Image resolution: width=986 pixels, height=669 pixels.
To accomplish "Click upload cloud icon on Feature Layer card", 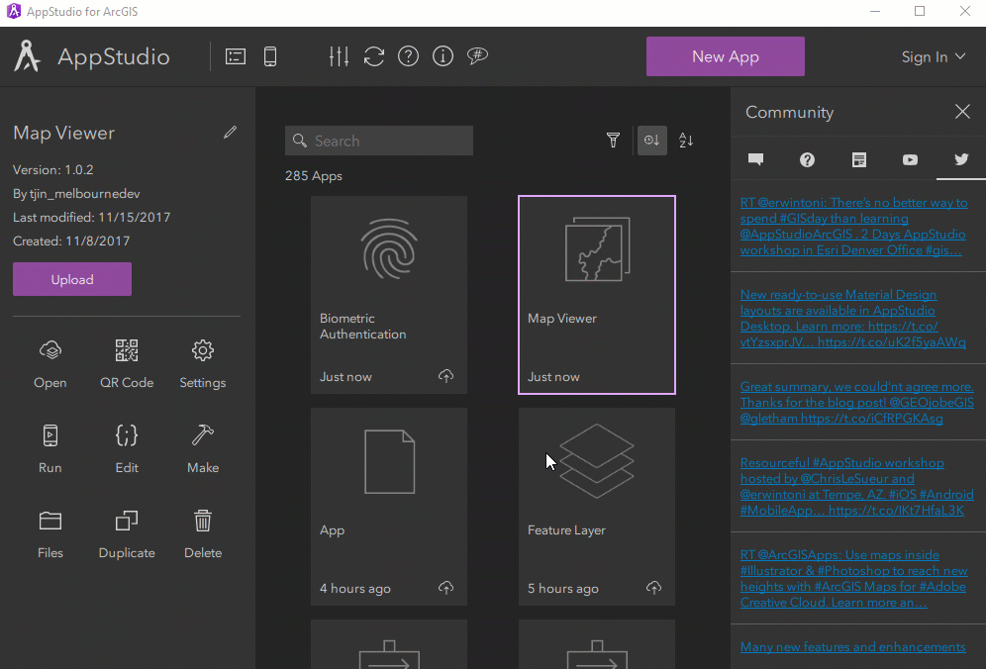I will pos(654,588).
